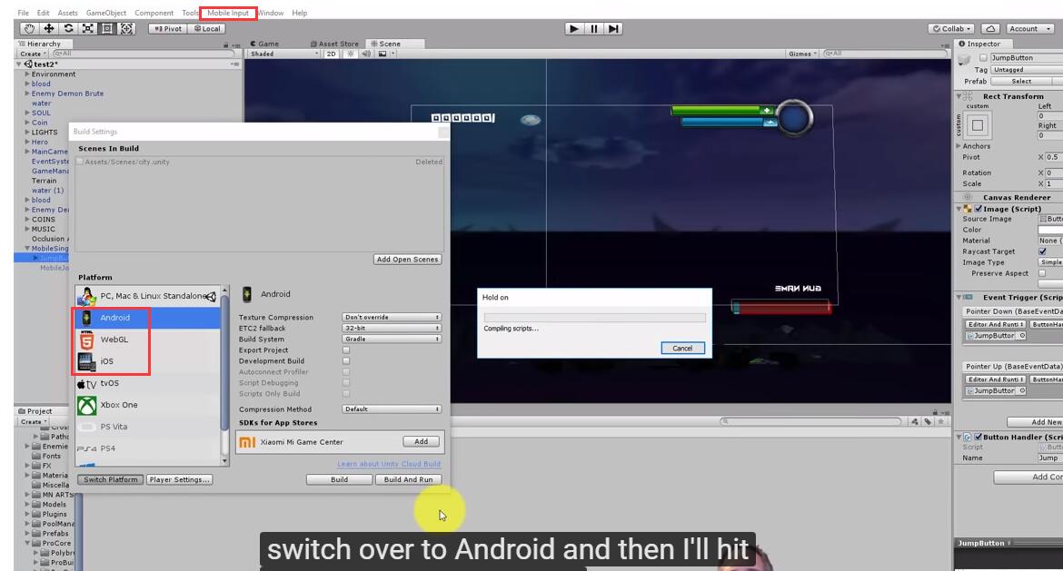
Task: Click Project panel search slider field
Action: pos(810,421)
